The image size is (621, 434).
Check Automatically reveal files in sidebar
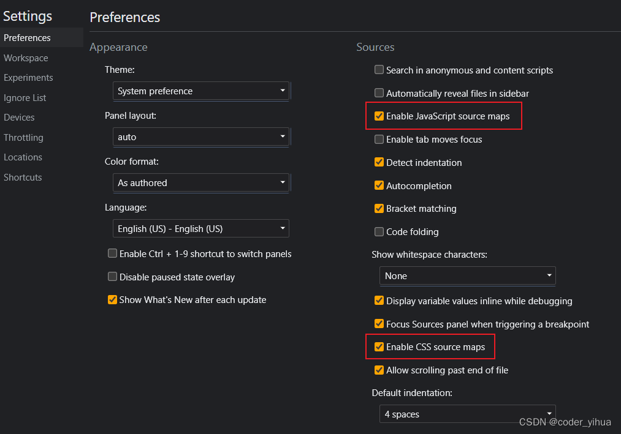pos(379,94)
